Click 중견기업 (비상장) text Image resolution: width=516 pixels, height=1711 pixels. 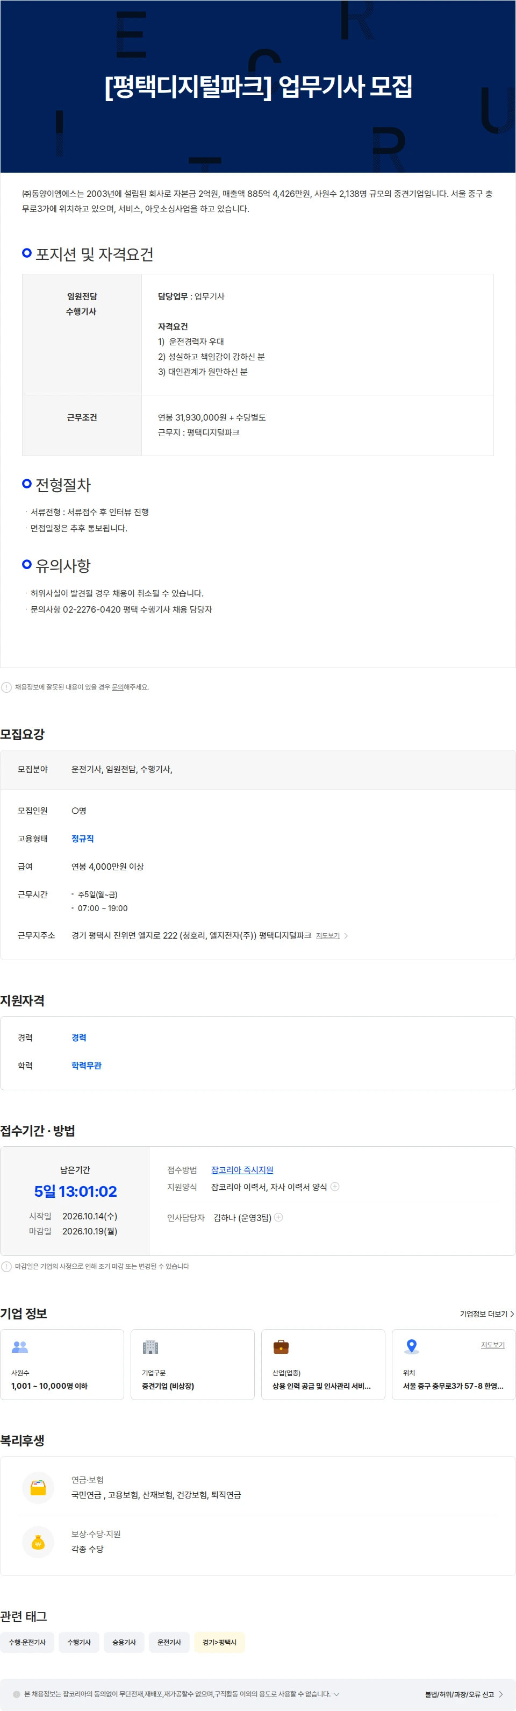point(168,1386)
